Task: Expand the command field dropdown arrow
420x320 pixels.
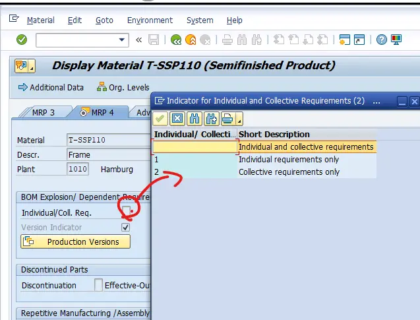Action: (x=122, y=40)
